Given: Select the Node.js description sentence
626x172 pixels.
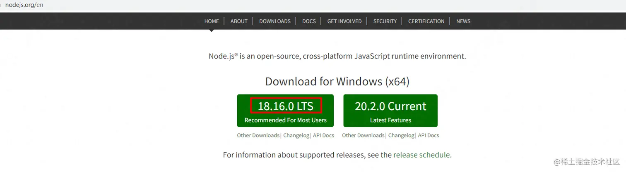Looking at the screenshot, I should [337, 56].
